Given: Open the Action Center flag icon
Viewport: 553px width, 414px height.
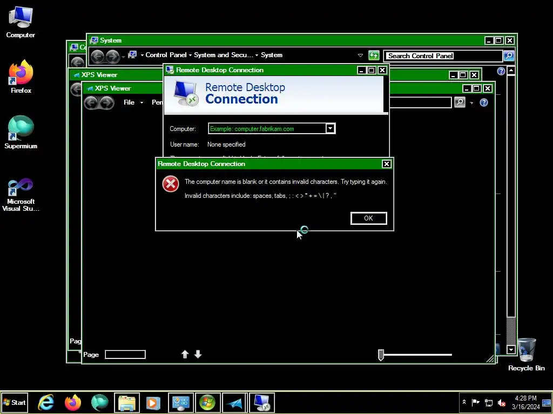Looking at the screenshot, I should [475, 402].
